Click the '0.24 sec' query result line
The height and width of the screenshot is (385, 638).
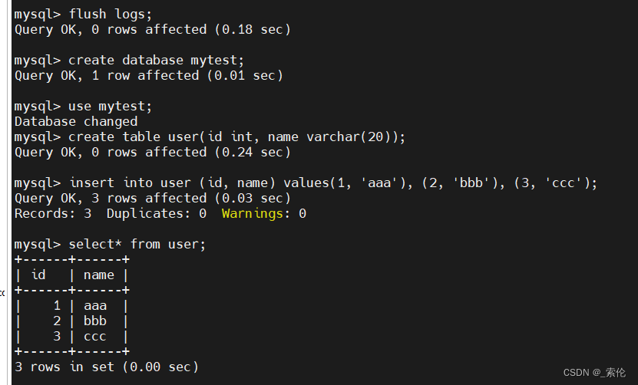(153, 152)
